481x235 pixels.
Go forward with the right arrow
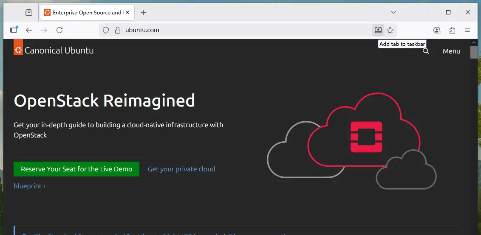44,30
